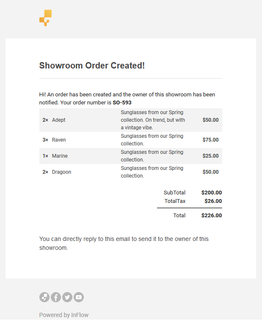Select the Raven product name

point(59,140)
